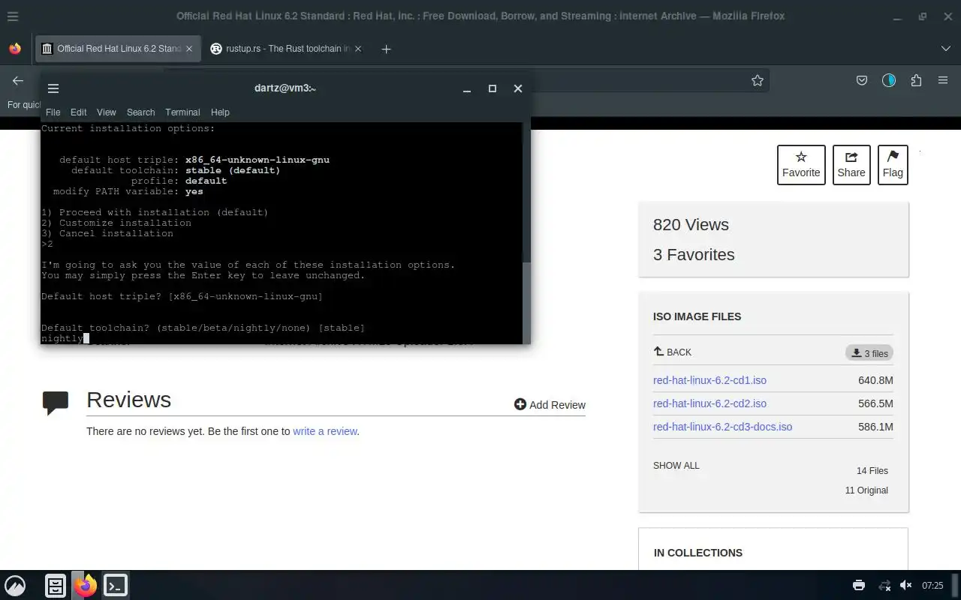
Task: Download red-hat-linux-6.2-cd3-docs.iso
Action: [x=722, y=427]
